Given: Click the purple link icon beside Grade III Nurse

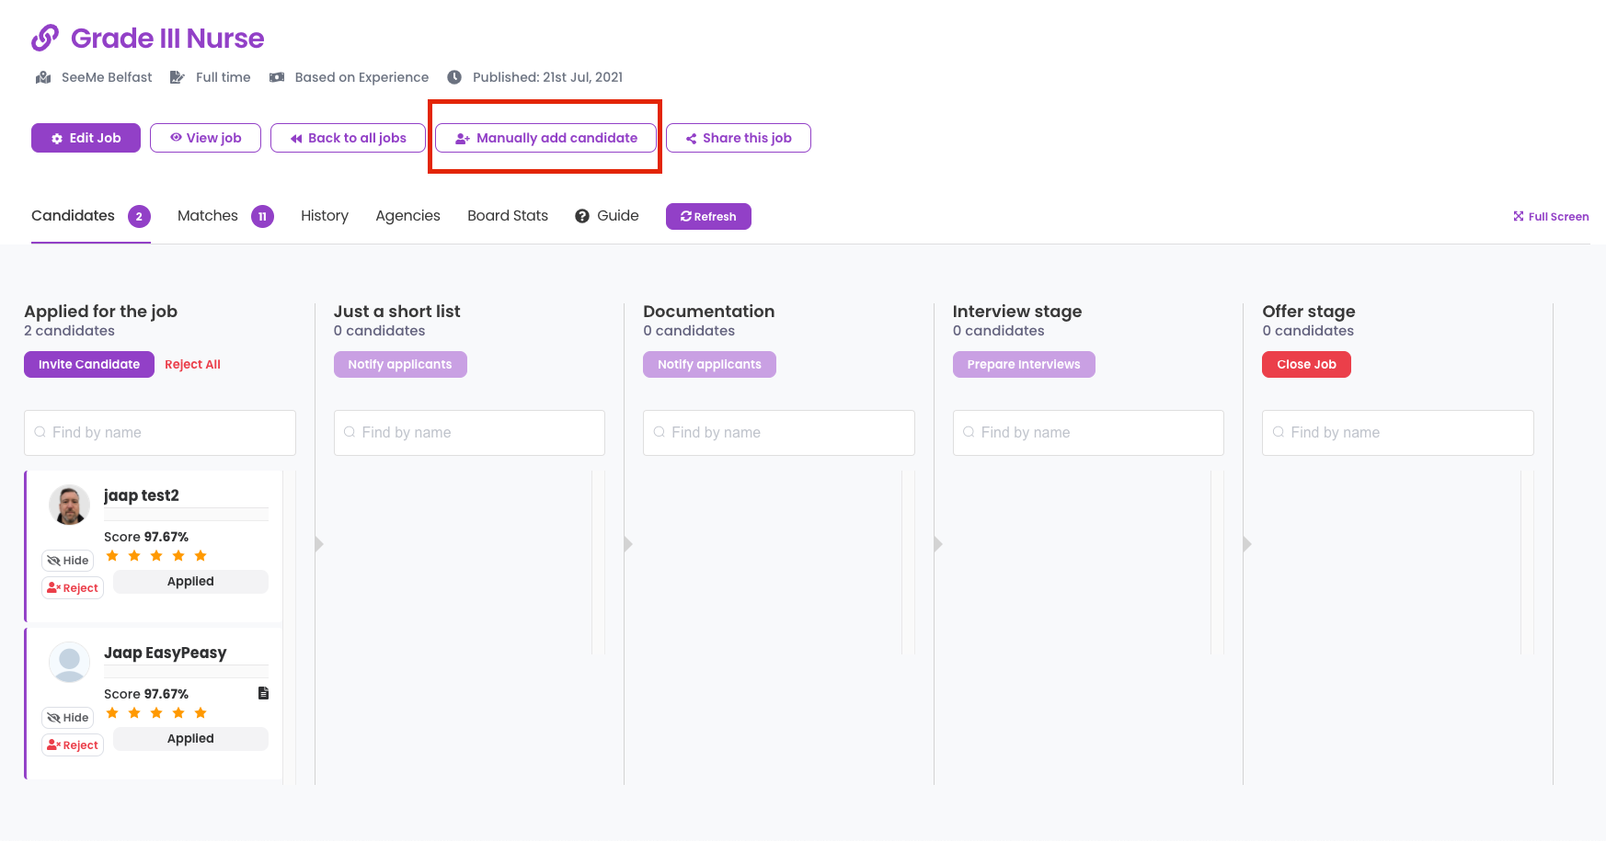Looking at the screenshot, I should tap(45, 38).
